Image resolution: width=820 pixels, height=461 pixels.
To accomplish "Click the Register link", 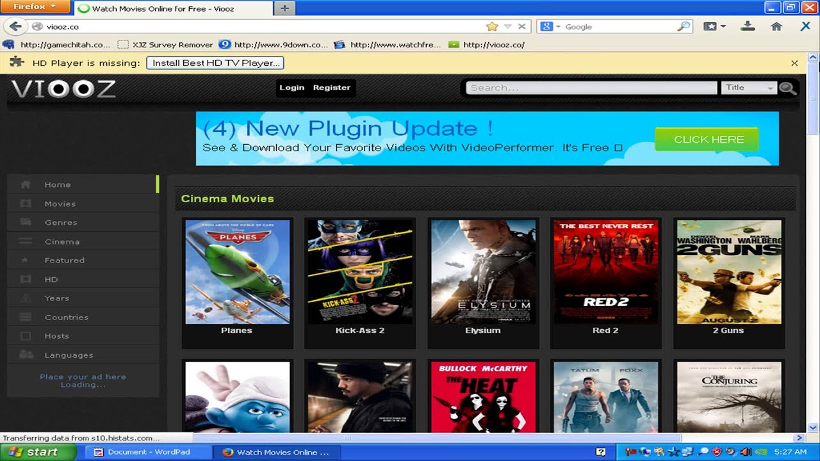I will 332,88.
